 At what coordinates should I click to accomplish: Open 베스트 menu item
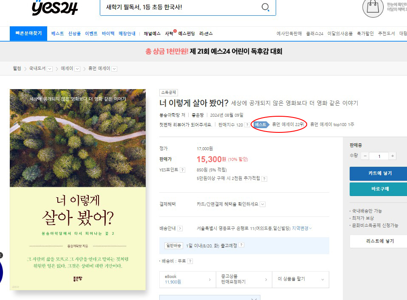click(57, 34)
